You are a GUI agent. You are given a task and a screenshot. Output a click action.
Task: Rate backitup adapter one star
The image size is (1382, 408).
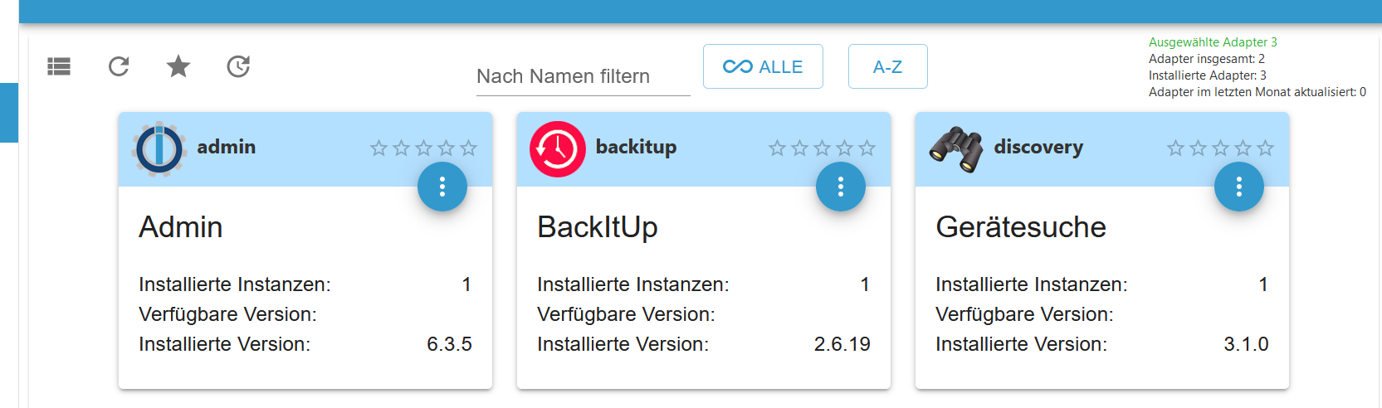pos(777,148)
